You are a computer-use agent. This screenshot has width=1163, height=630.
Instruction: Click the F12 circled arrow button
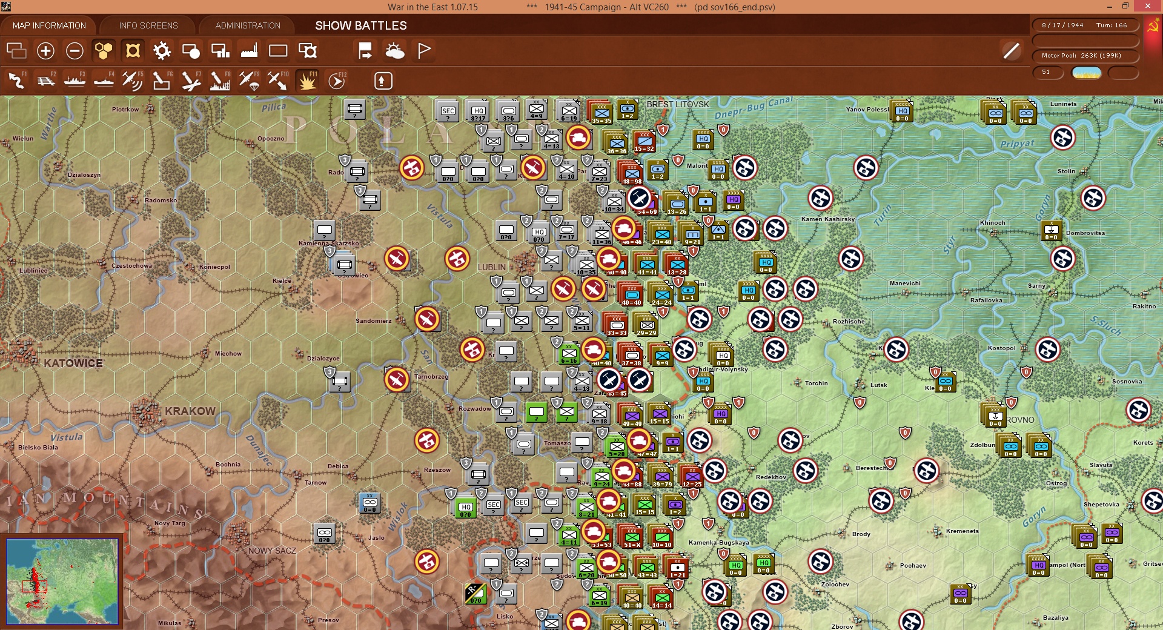click(337, 81)
